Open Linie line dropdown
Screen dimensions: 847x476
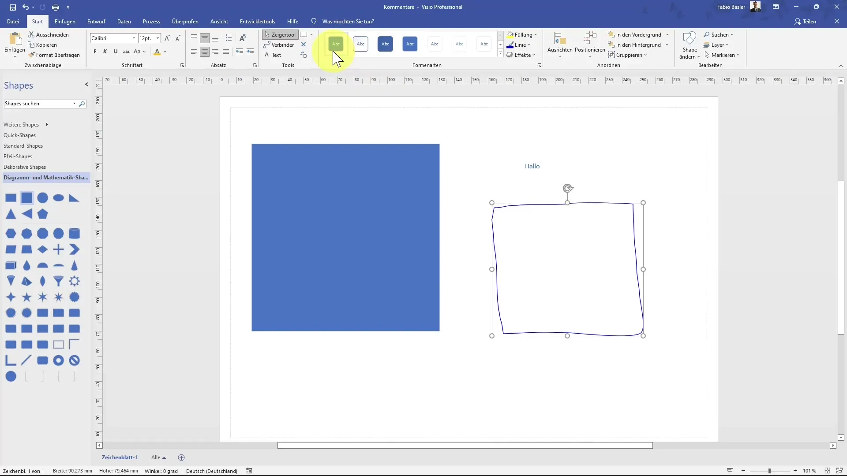[x=519, y=45]
